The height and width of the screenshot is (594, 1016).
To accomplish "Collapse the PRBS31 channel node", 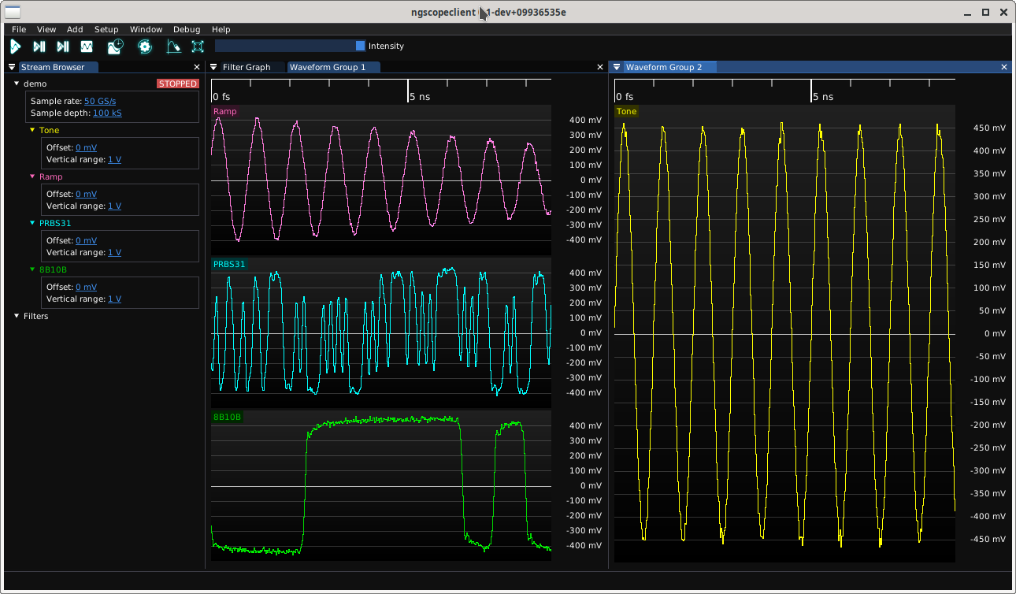I will (x=32, y=223).
